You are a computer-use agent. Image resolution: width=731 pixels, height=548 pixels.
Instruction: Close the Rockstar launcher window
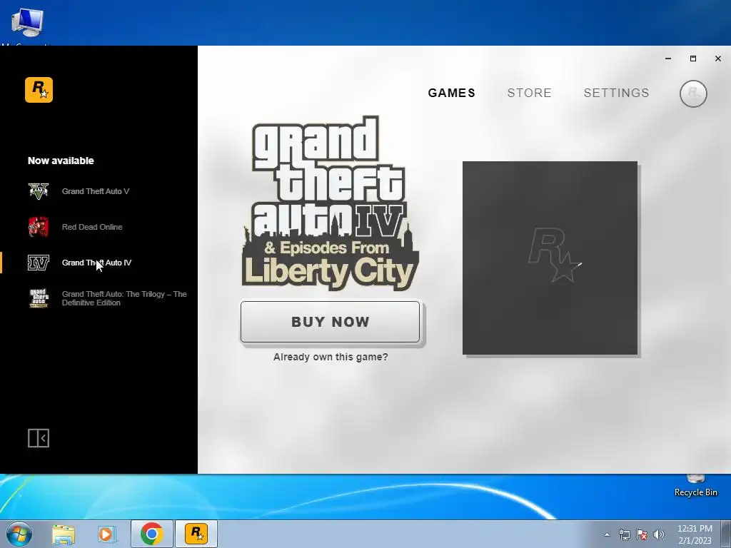pos(718,59)
